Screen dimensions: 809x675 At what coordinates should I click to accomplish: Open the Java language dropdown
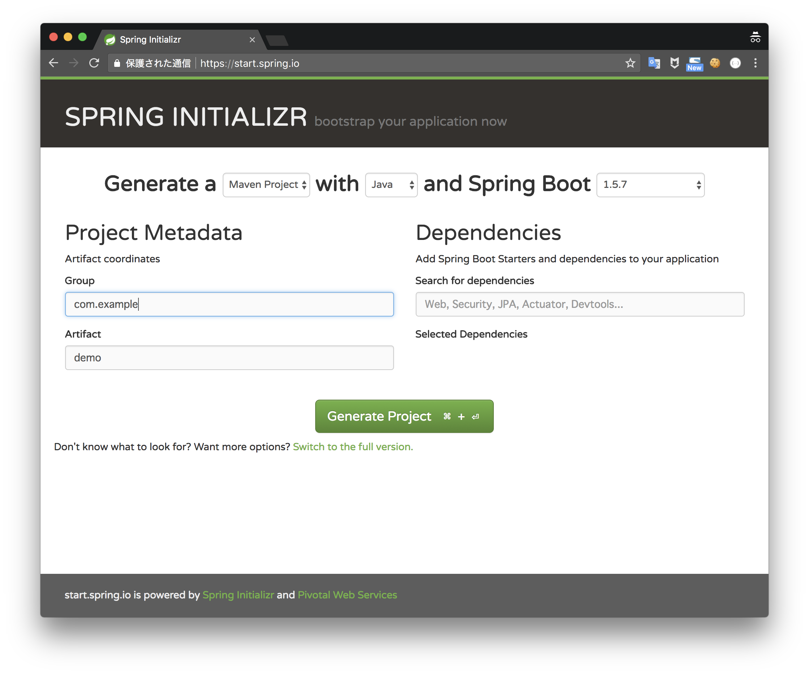pyautogui.click(x=391, y=185)
